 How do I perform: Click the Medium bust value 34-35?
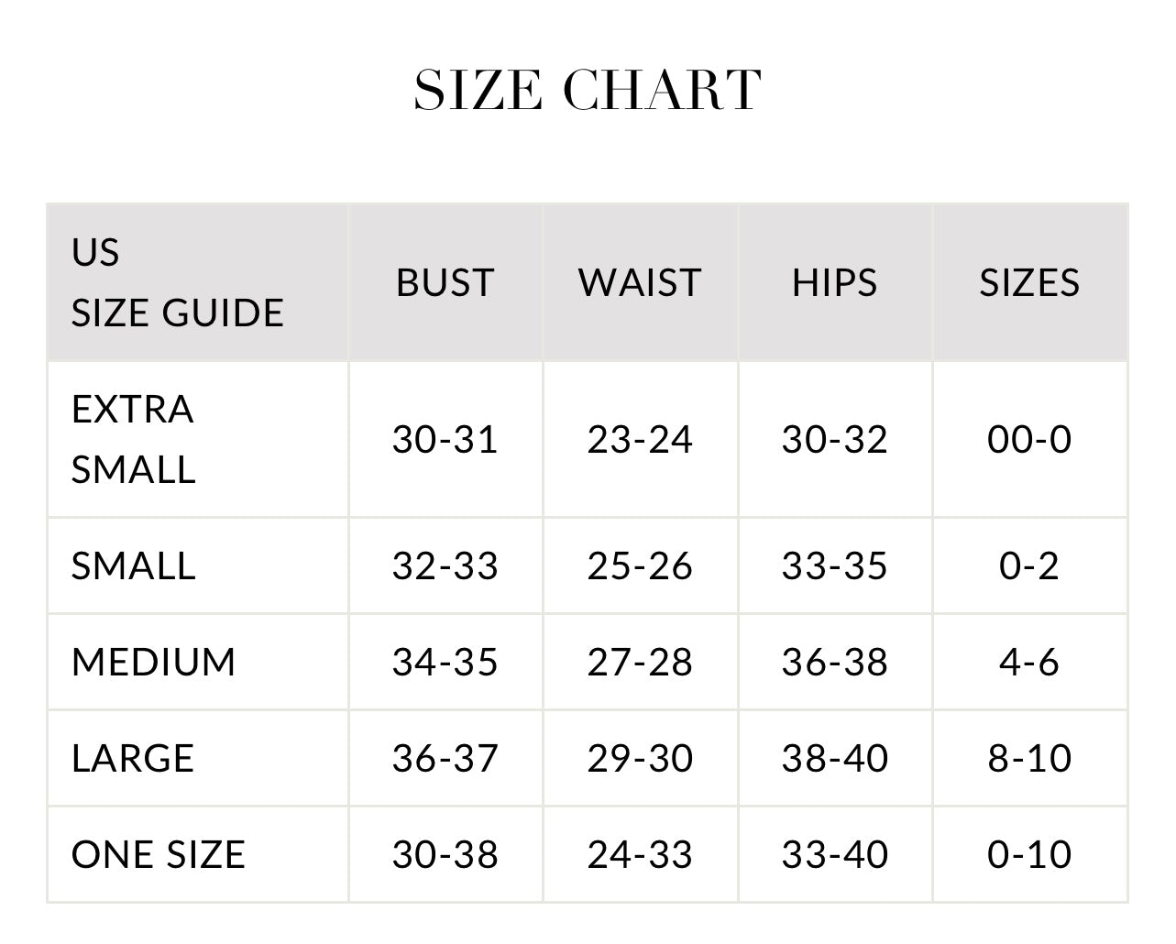[445, 662]
